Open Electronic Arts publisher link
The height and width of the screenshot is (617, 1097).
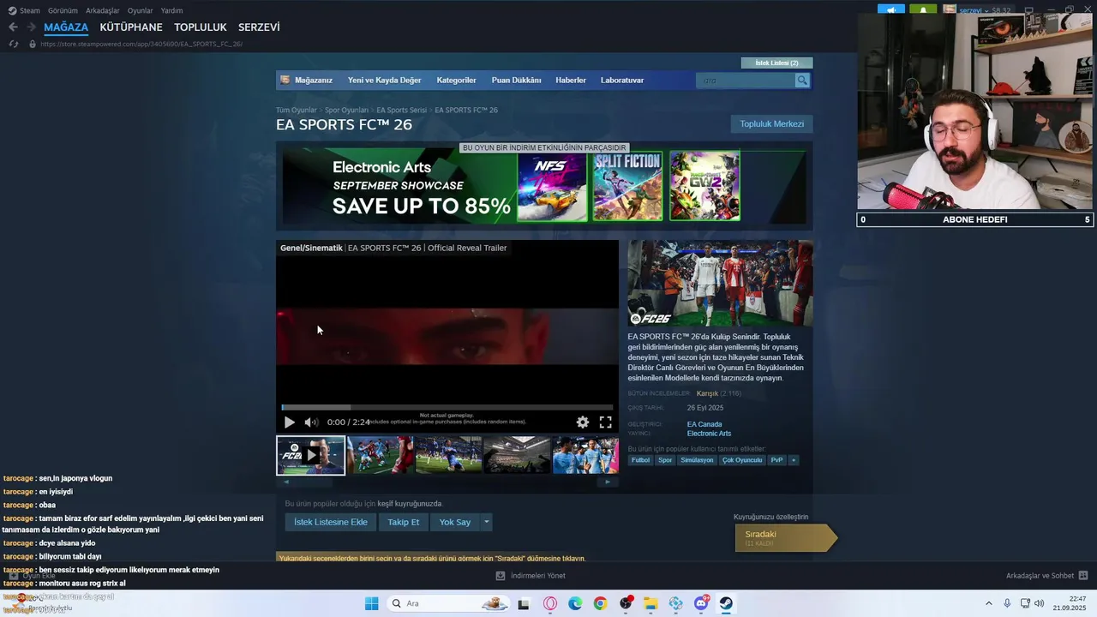(709, 434)
